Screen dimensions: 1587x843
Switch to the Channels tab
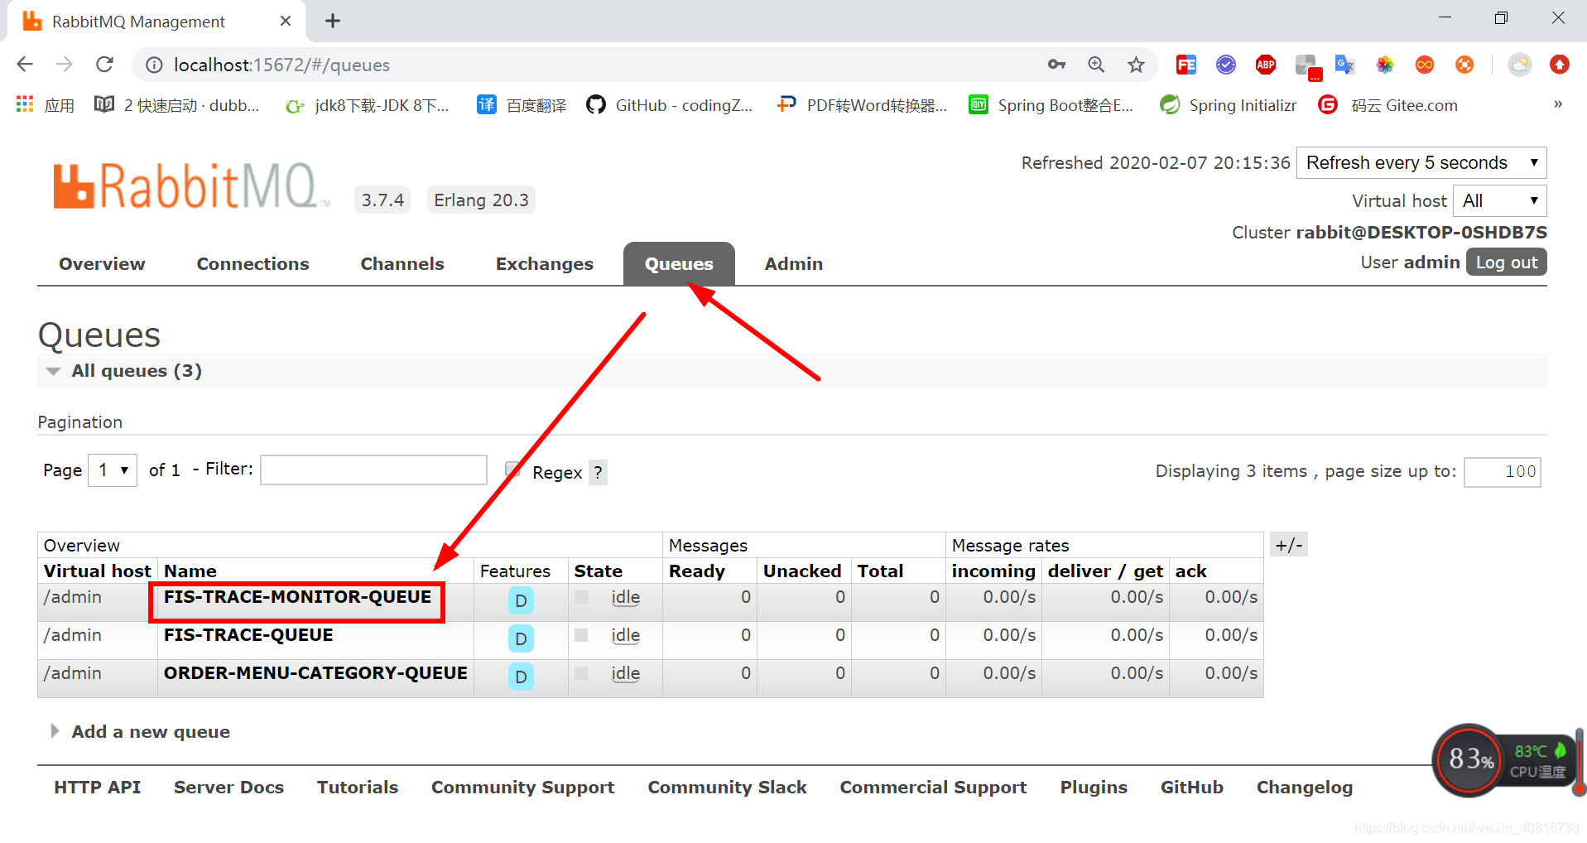tap(402, 264)
